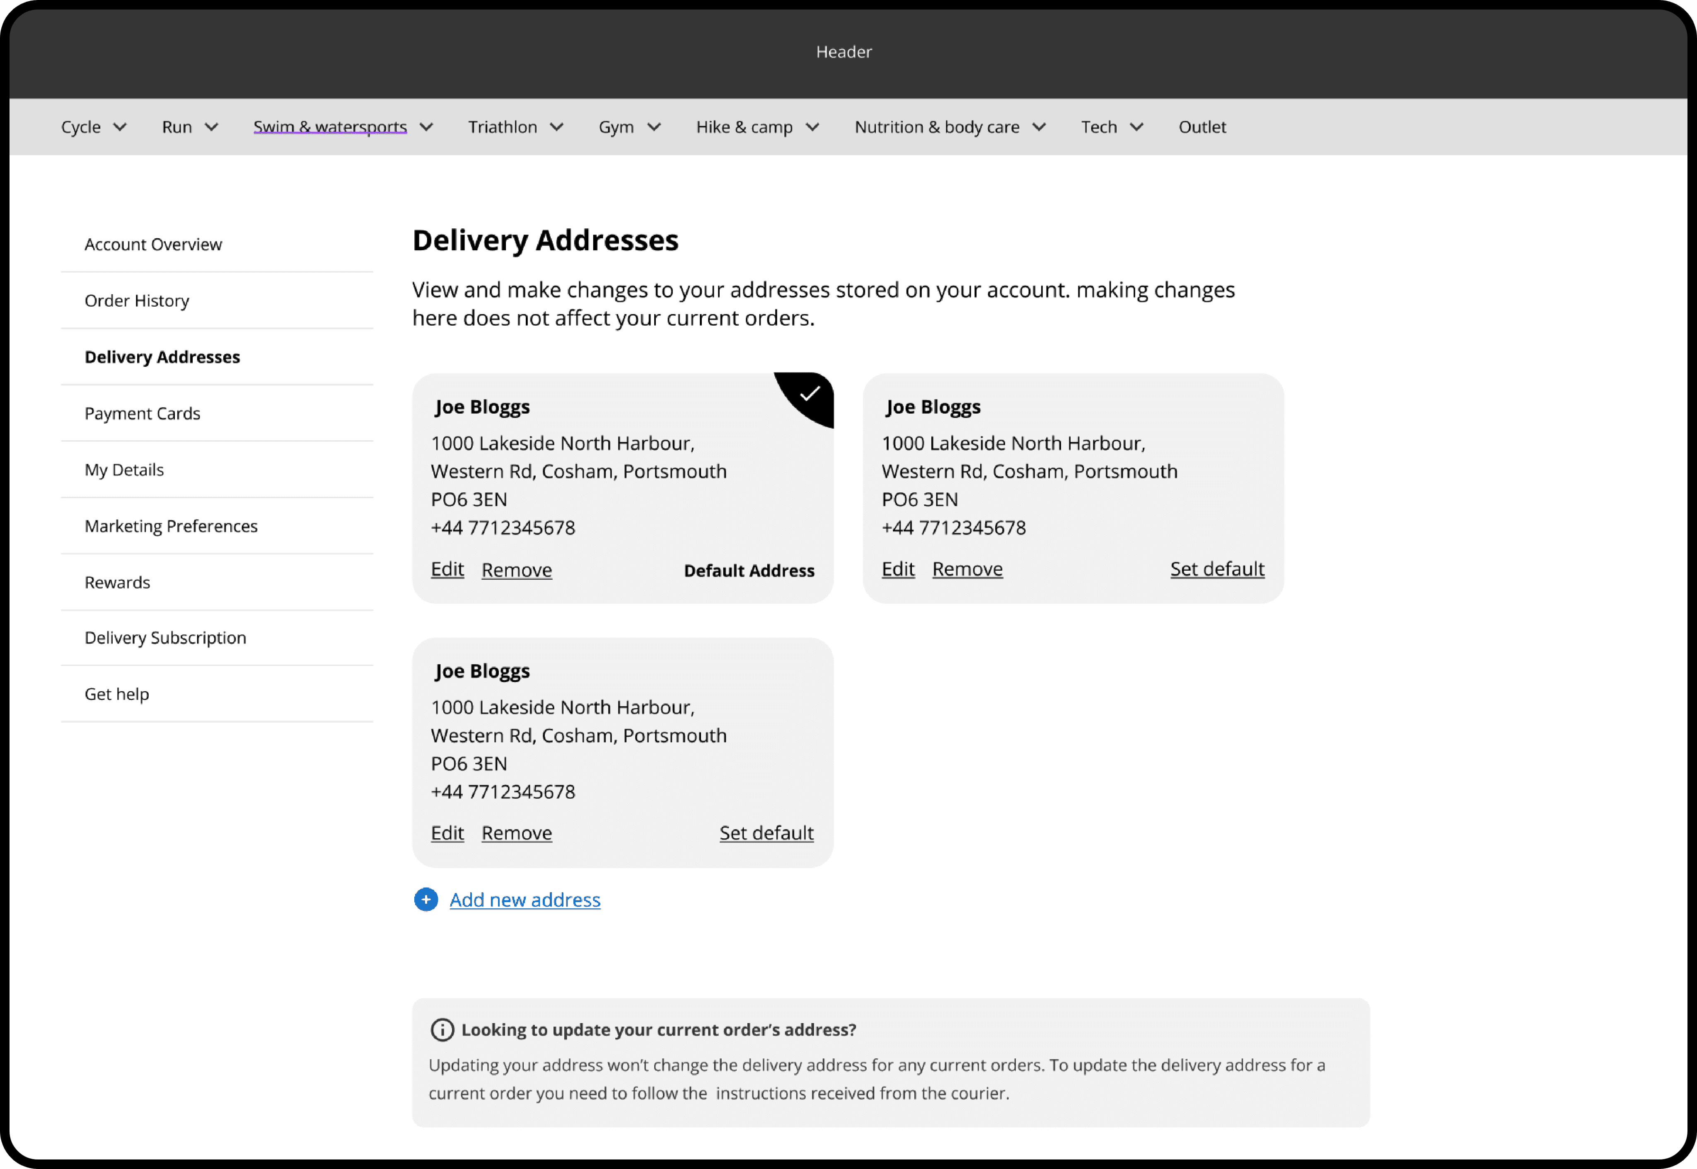The image size is (1697, 1169).
Task: Expand the Cycle menu chevron
Action: pyautogui.click(x=120, y=128)
